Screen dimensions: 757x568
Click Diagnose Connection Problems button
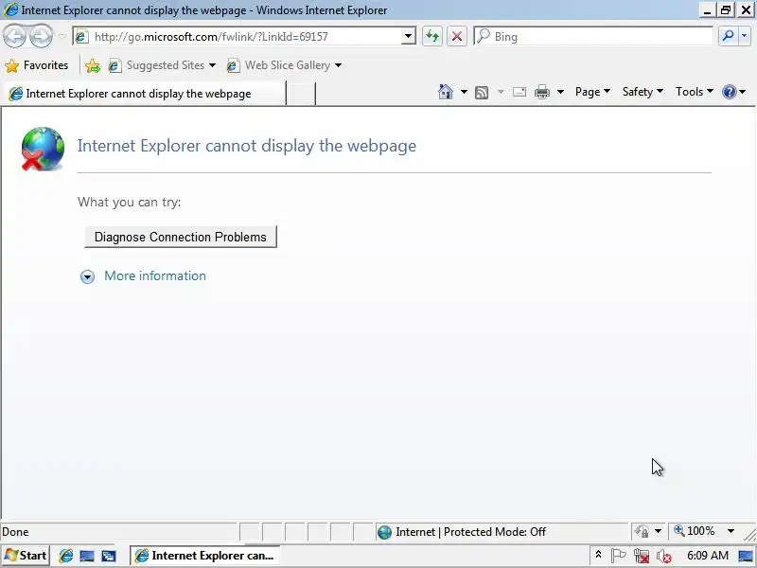[181, 237]
